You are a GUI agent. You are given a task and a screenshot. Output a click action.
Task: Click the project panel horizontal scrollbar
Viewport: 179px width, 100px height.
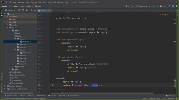(18, 93)
